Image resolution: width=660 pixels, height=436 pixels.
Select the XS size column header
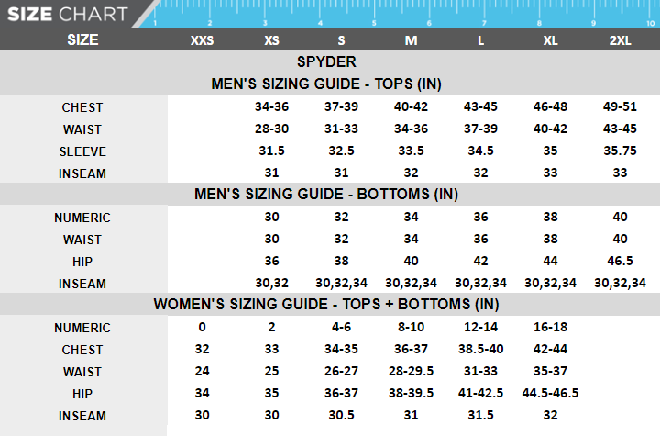point(272,40)
